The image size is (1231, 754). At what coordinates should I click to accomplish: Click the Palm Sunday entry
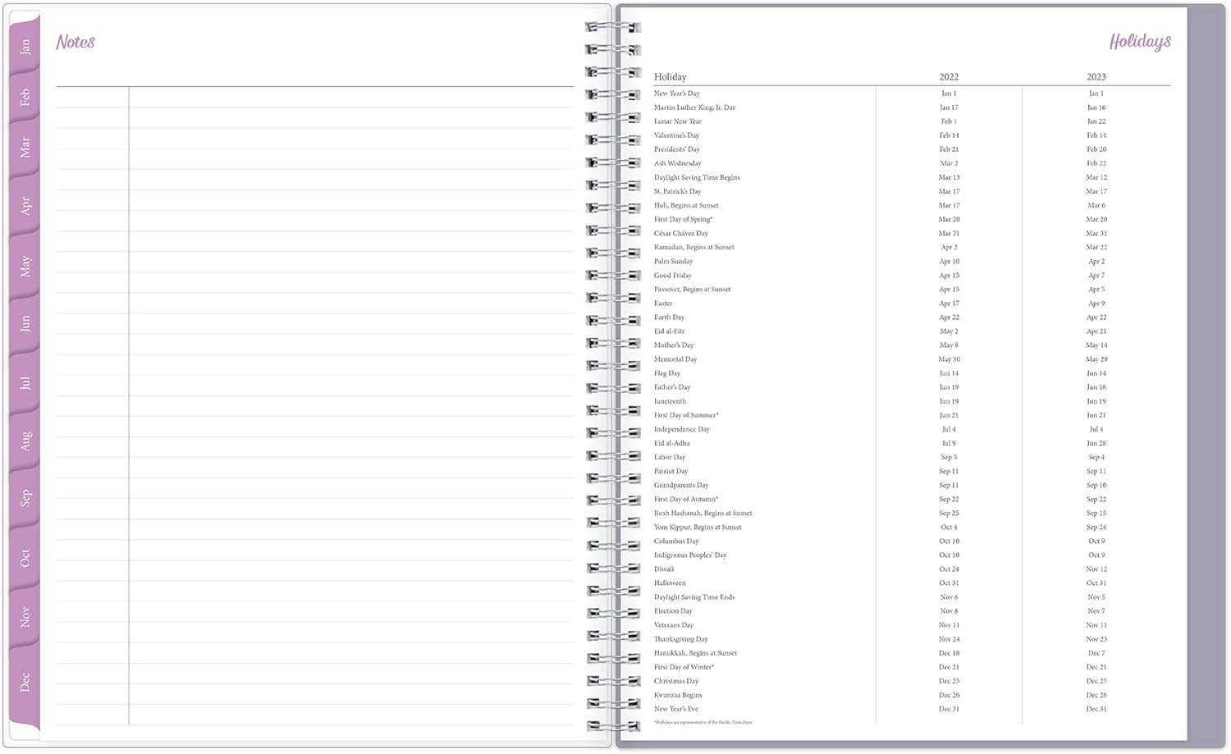674,261
